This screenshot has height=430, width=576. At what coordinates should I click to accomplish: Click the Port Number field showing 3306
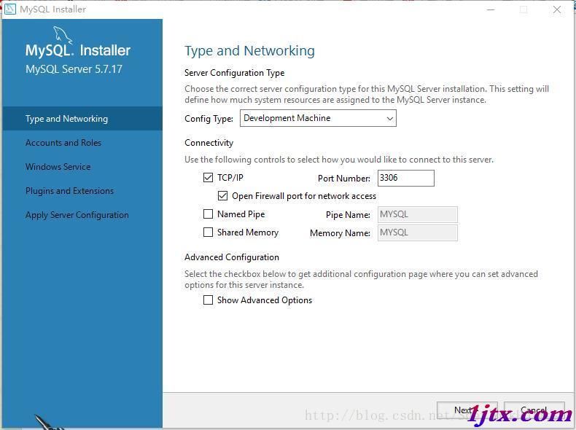406,178
